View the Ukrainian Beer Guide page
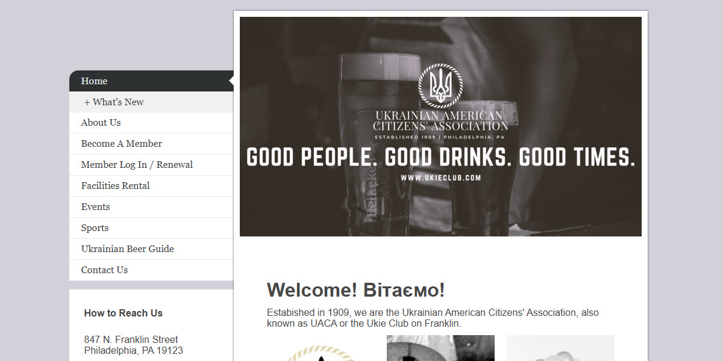The width and height of the screenshot is (723, 361). coord(151,249)
